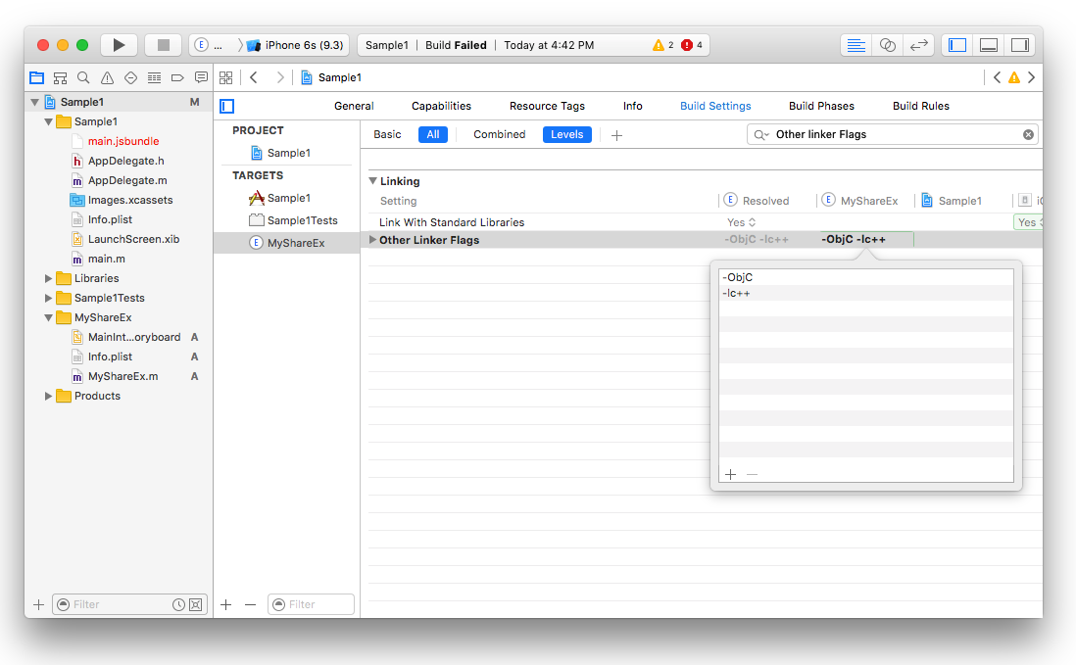Open the report navigator icon
1076x665 pixels.
(201, 77)
